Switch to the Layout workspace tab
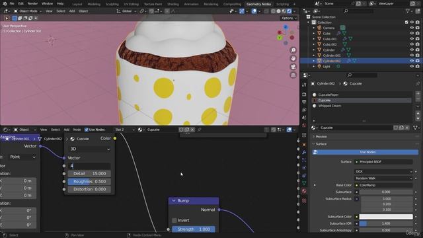423x238 pixels. tap(77, 4)
